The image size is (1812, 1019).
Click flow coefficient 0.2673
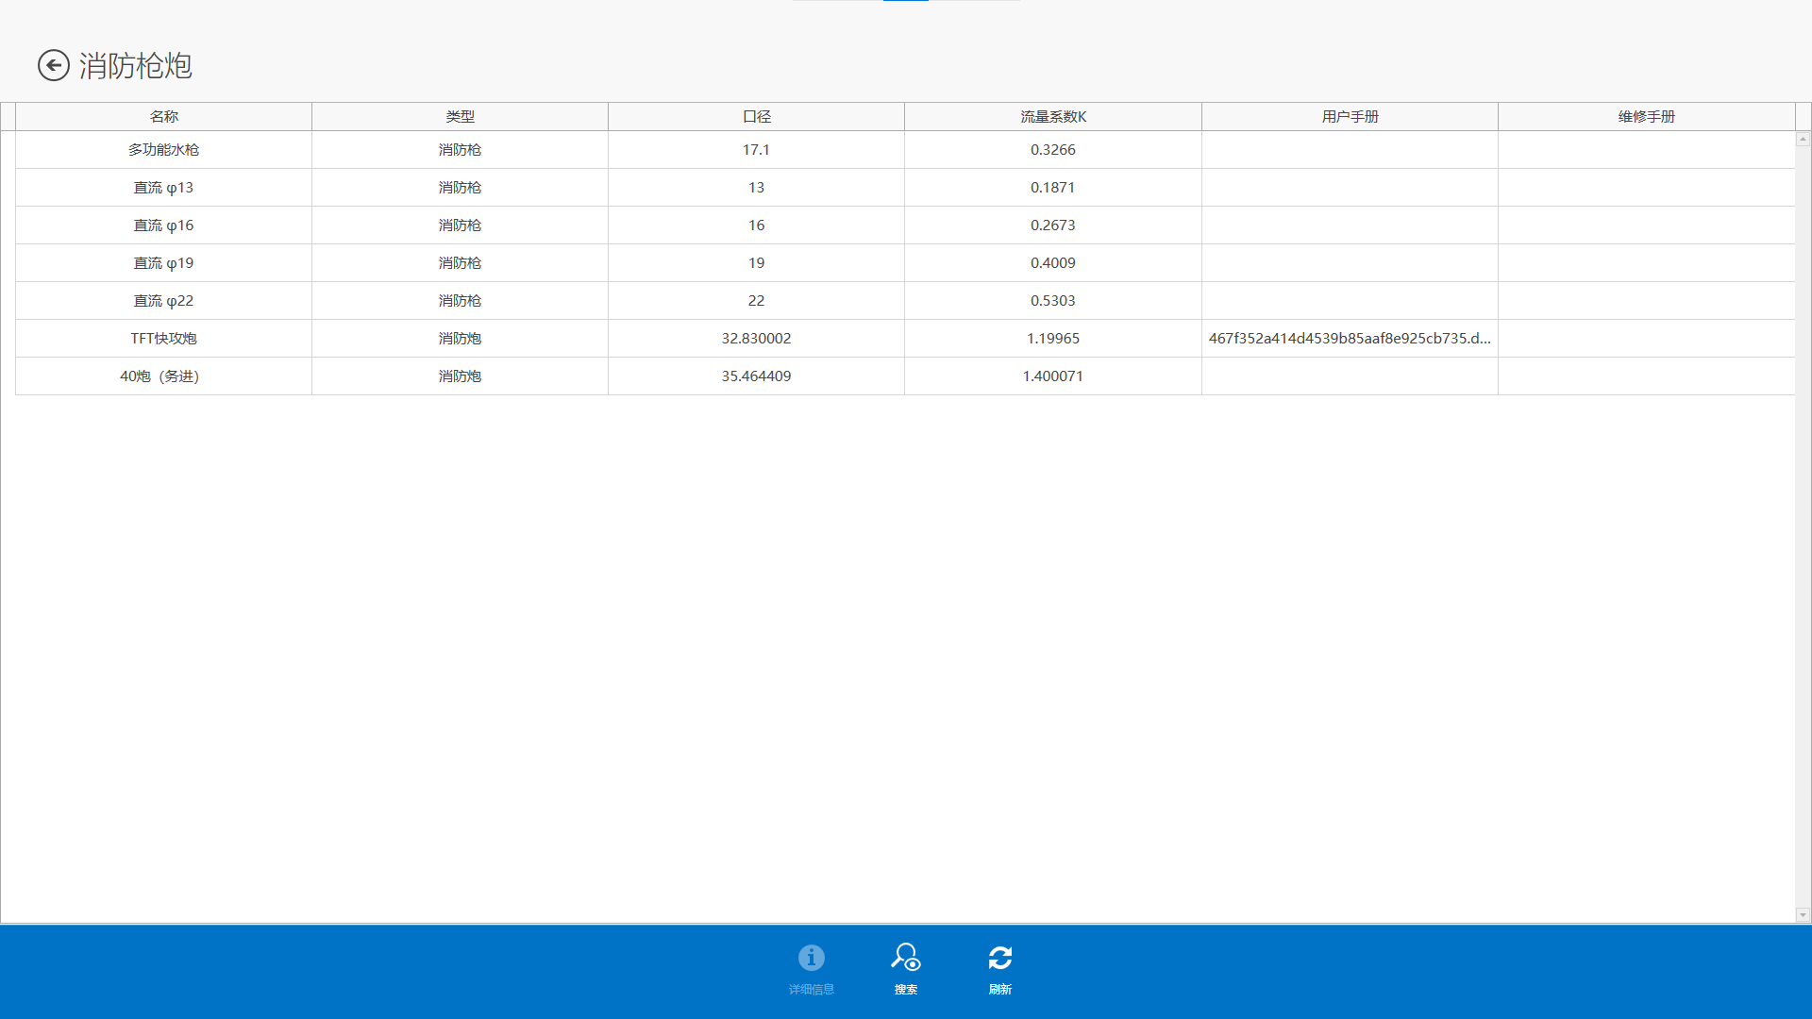1053,226
